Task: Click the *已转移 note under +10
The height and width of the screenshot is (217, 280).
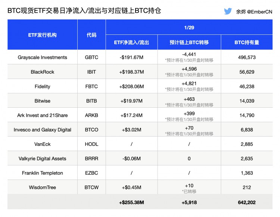Action: [189, 192]
